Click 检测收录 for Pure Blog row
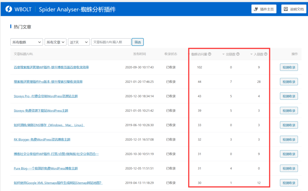 point(289,168)
